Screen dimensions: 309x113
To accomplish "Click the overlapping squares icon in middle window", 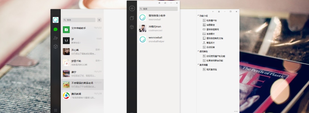I will click(x=132, y=18).
